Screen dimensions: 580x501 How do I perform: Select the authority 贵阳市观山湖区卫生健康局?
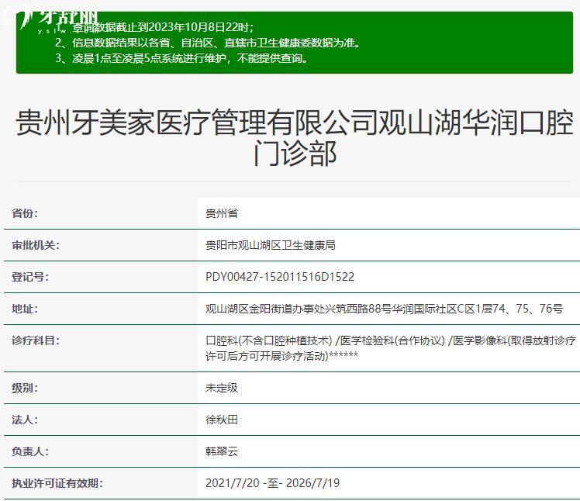(271, 245)
